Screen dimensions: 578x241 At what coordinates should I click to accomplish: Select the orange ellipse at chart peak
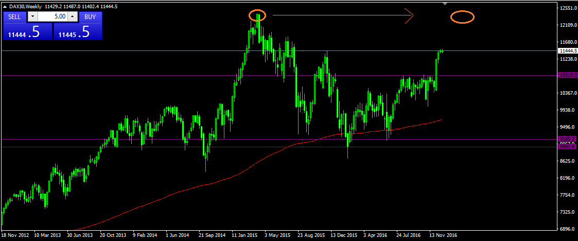coord(257,16)
